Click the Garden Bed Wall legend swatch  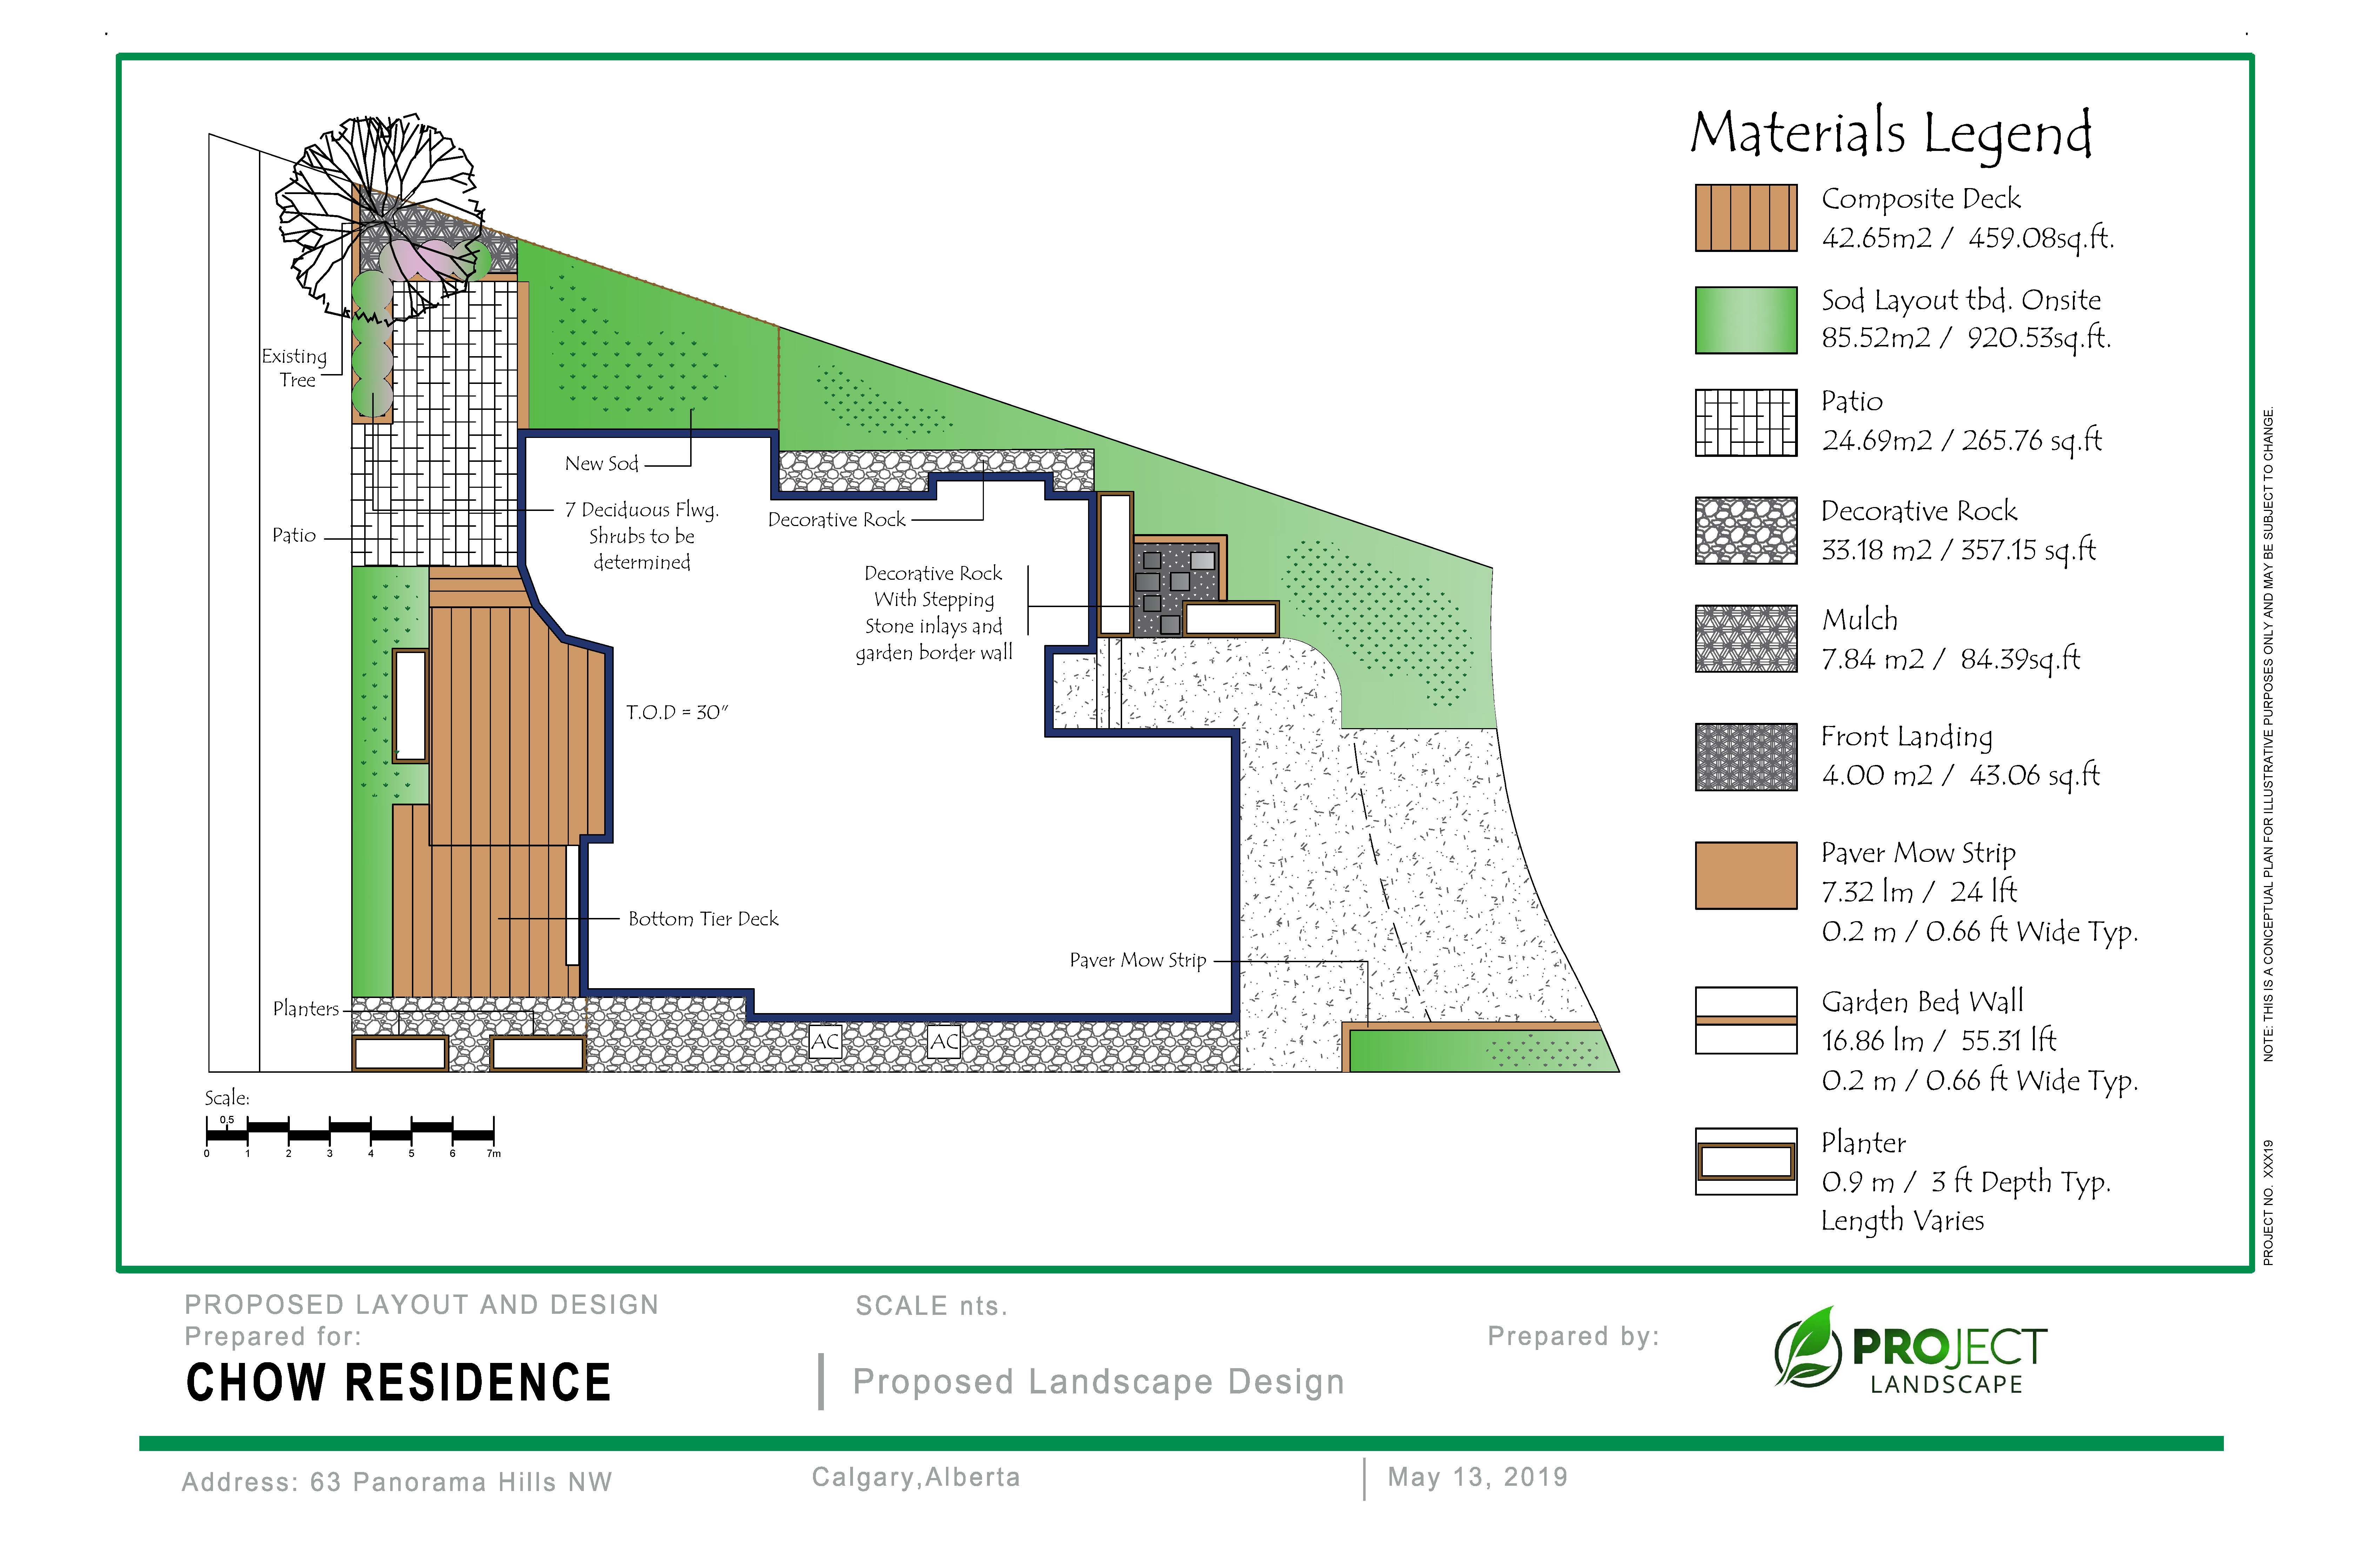click(x=1746, y=1021)
